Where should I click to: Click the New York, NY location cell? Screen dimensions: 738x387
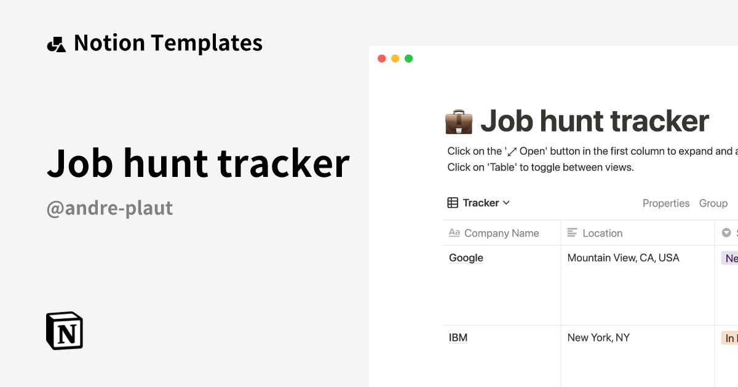pos(598,337)
